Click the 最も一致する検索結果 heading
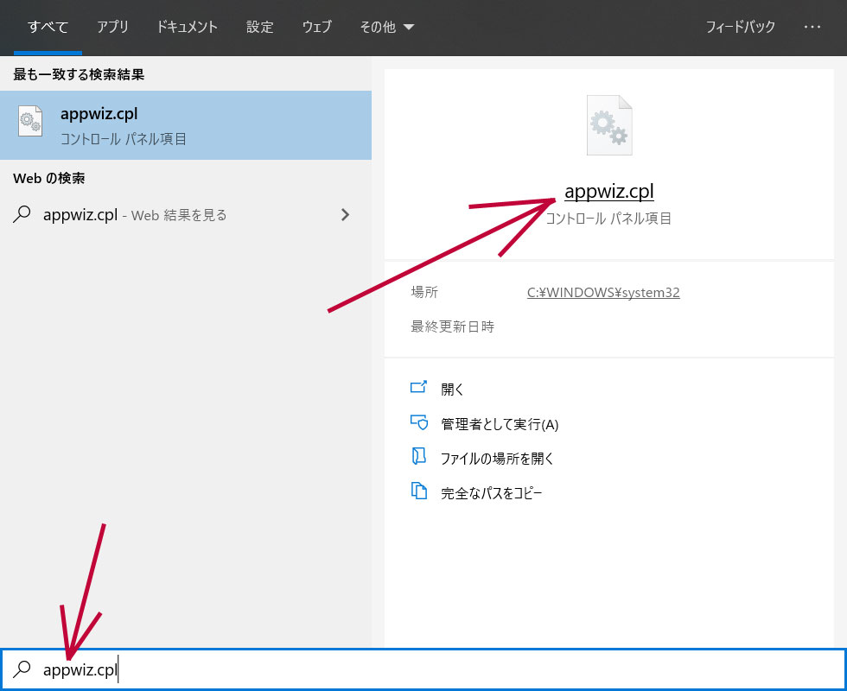Image resolution: width=847 pixels, height=691 pixels. click(79, 74)
